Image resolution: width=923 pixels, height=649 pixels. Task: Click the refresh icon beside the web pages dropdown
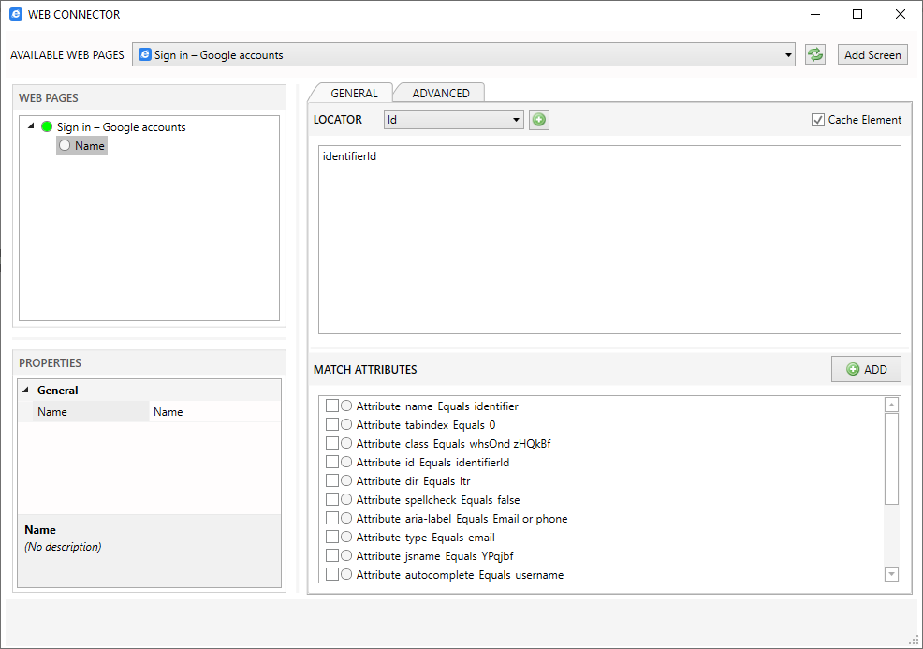(814, 53)
